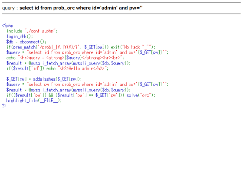Viewport: 243px width, 176px height.
Task: Click the solve("orc") condition line
Action: (81, 95)
